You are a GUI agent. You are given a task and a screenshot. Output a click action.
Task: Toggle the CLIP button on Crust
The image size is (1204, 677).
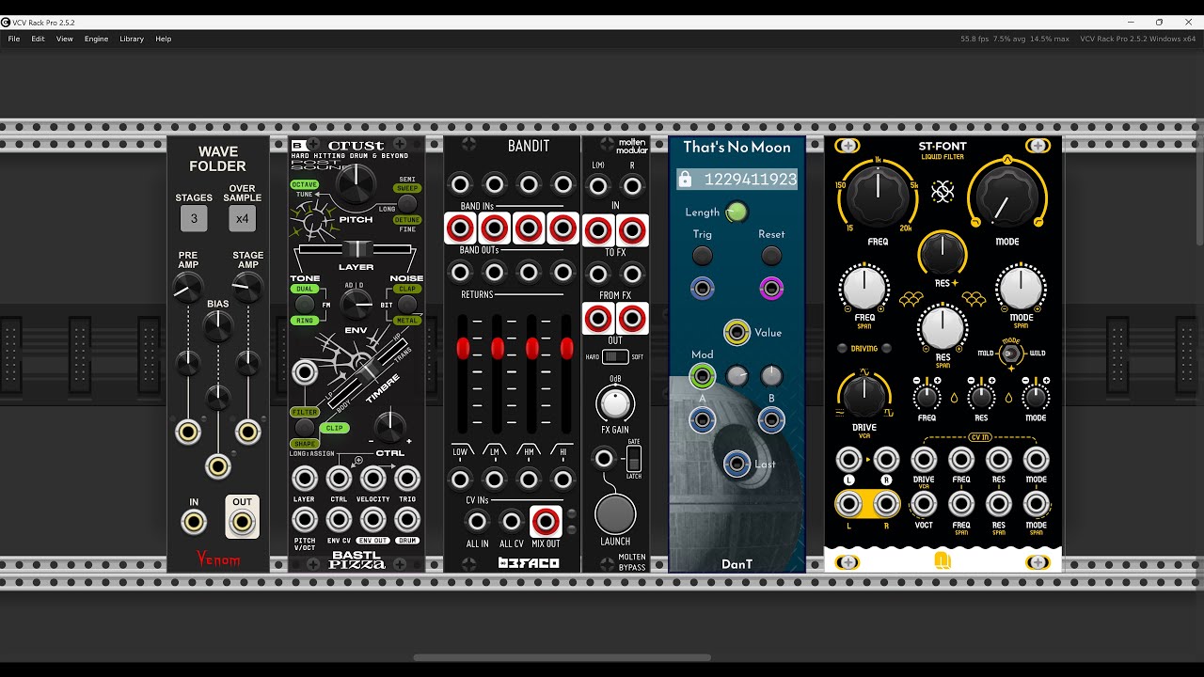(x=335, y=428)
